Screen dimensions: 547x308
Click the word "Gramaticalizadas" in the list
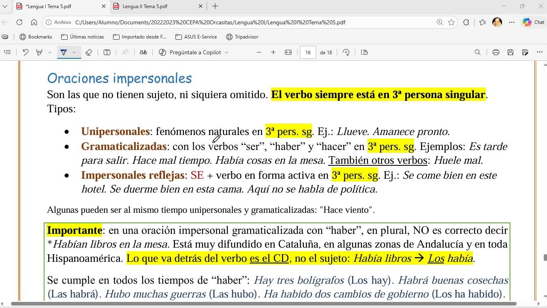(124, 146)
